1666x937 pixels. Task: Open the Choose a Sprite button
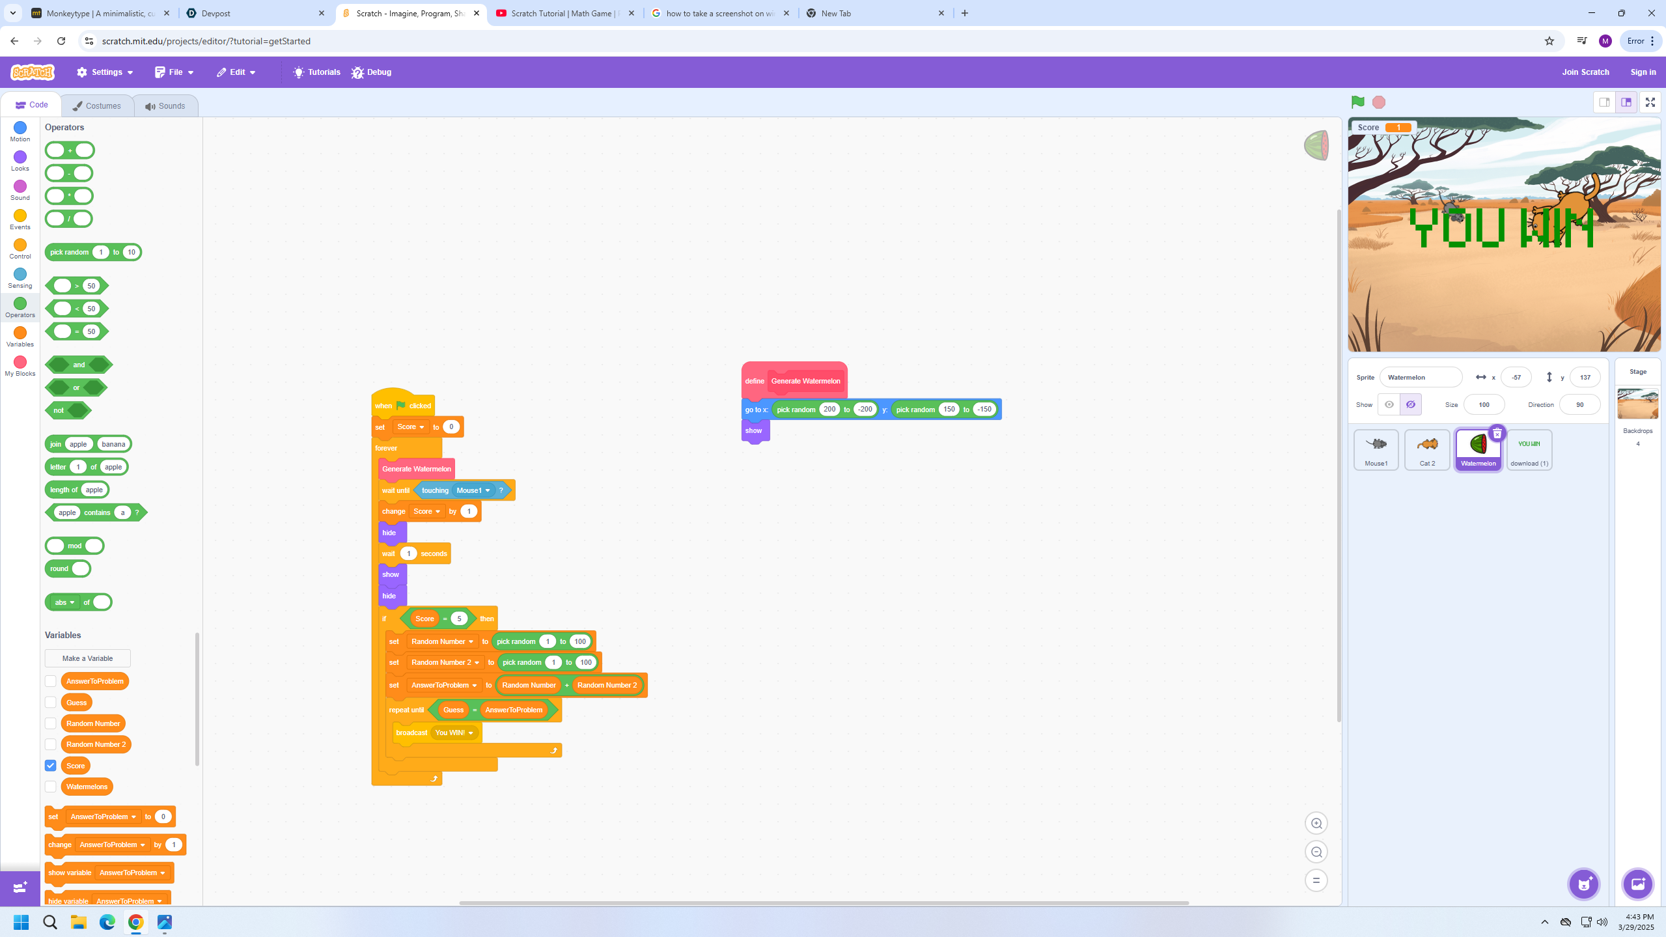1583,884
